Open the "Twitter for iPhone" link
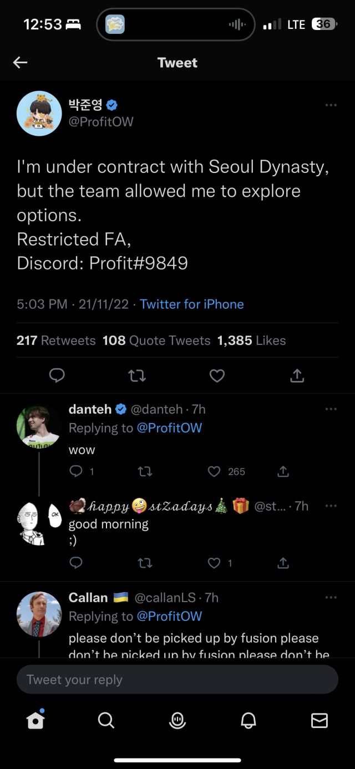Viewport: 355px width, 769px height. pyautogui.click(x=191, y=304)
